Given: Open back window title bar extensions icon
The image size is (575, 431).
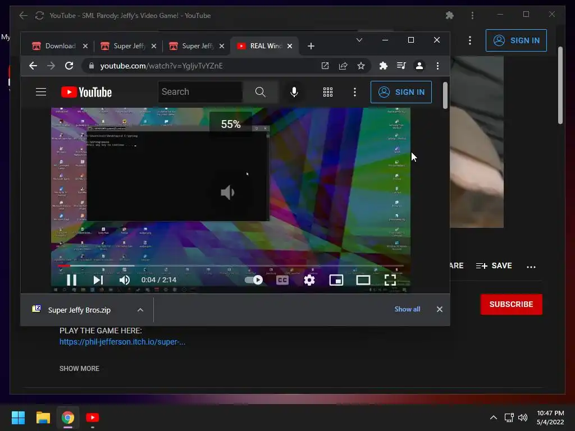Looking at the screenshot, I should coord(450,15).
